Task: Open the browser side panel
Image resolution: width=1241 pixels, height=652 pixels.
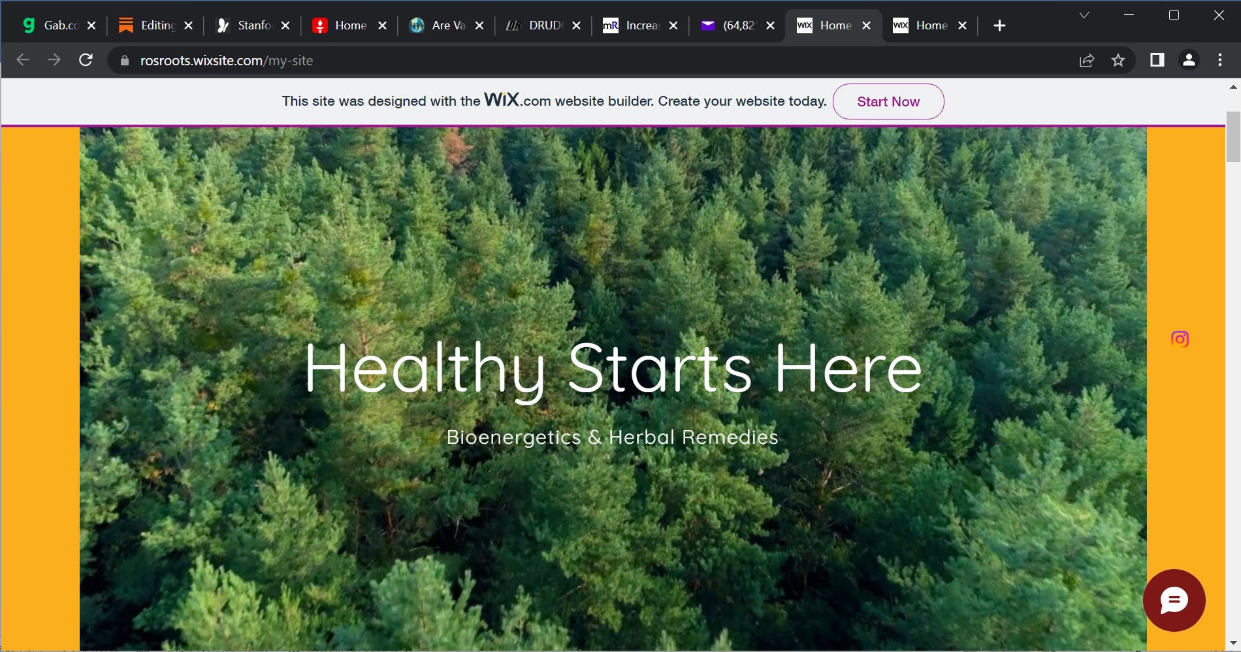Action: [x=1157, y=60]
